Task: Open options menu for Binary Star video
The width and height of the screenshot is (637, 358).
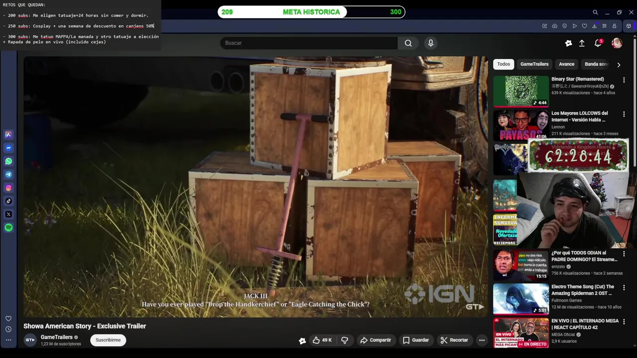Action: click(624, 80)
